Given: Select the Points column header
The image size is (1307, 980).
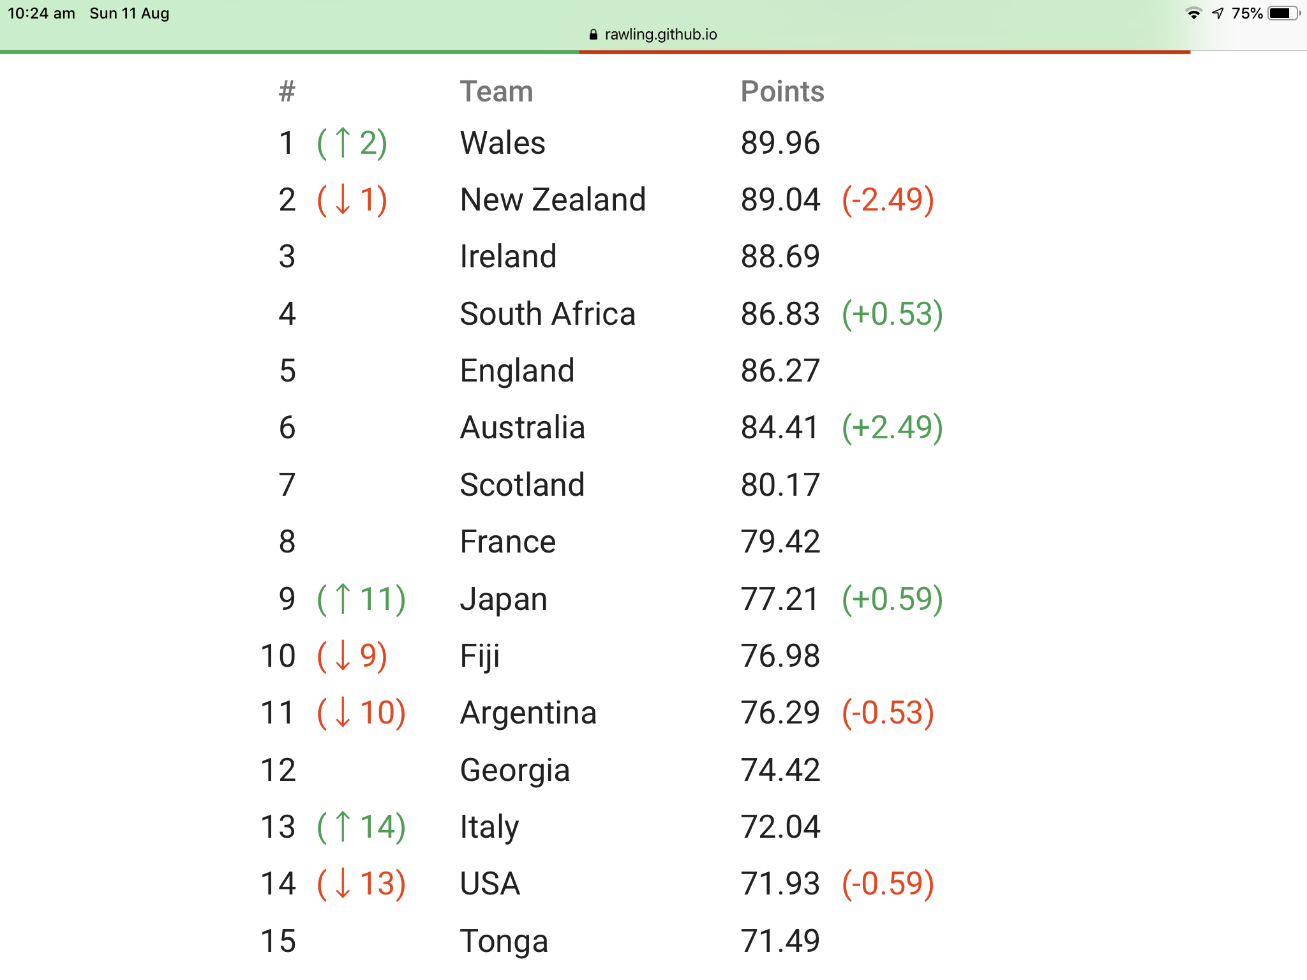Looking at the screenshot, I should [x=782, y=92].
